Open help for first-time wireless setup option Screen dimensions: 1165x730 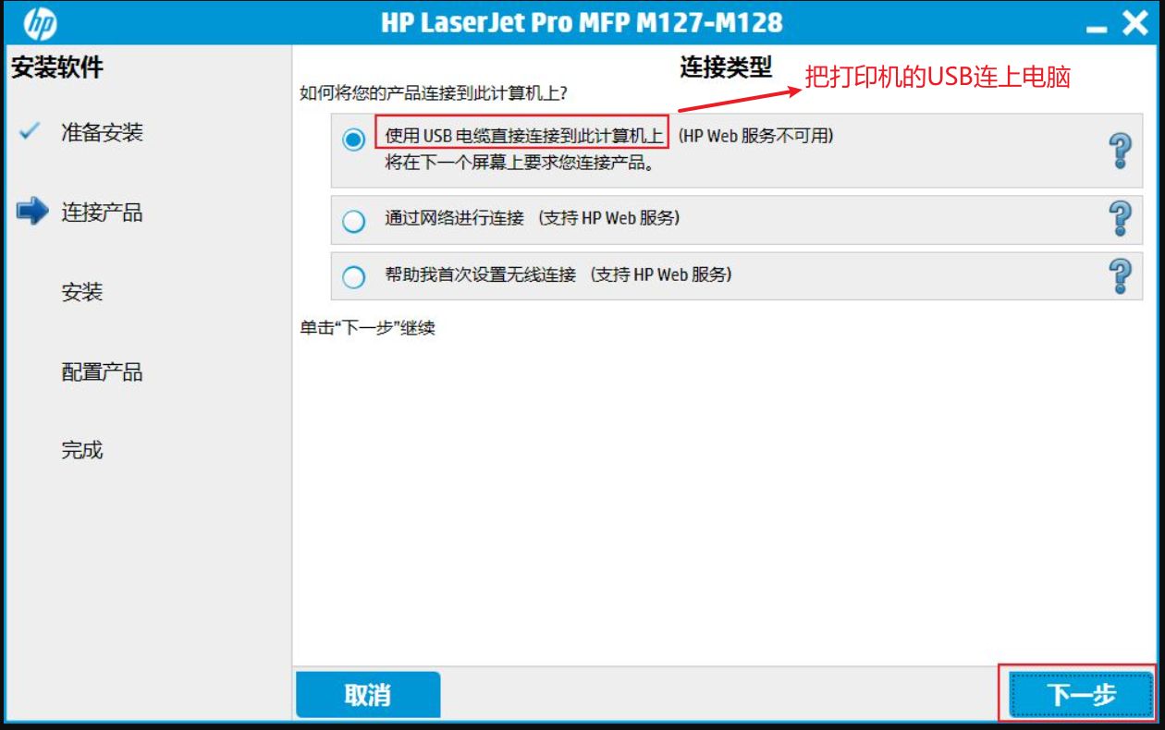click(x=1120, y=275)
